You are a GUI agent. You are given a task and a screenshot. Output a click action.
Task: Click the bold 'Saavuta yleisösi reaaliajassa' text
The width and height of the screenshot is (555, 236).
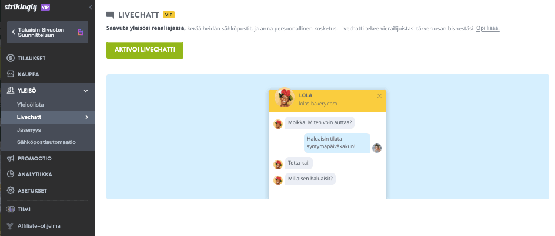point(146,29)
